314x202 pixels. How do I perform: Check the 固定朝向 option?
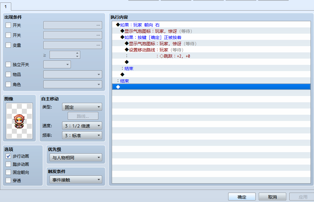pyautogui.click(x=8, y=172)
